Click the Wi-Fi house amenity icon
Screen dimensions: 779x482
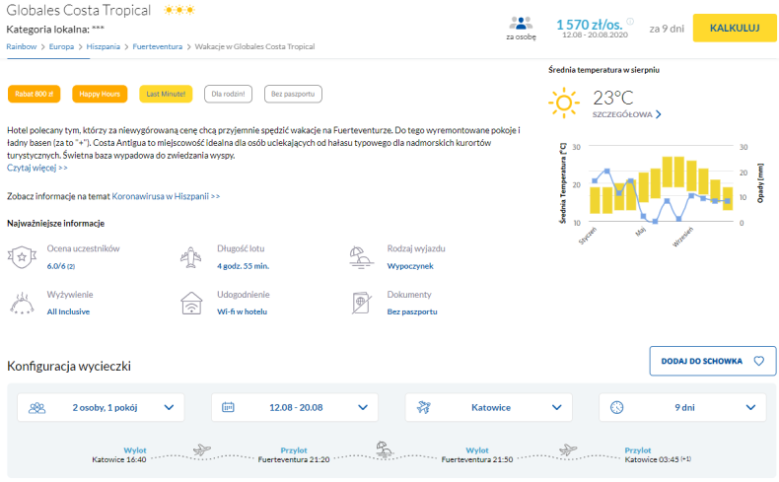191,304
